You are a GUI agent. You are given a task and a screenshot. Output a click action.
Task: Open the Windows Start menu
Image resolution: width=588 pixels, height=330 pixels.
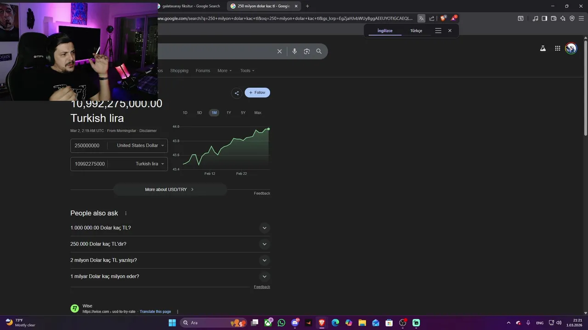[172, 323]
